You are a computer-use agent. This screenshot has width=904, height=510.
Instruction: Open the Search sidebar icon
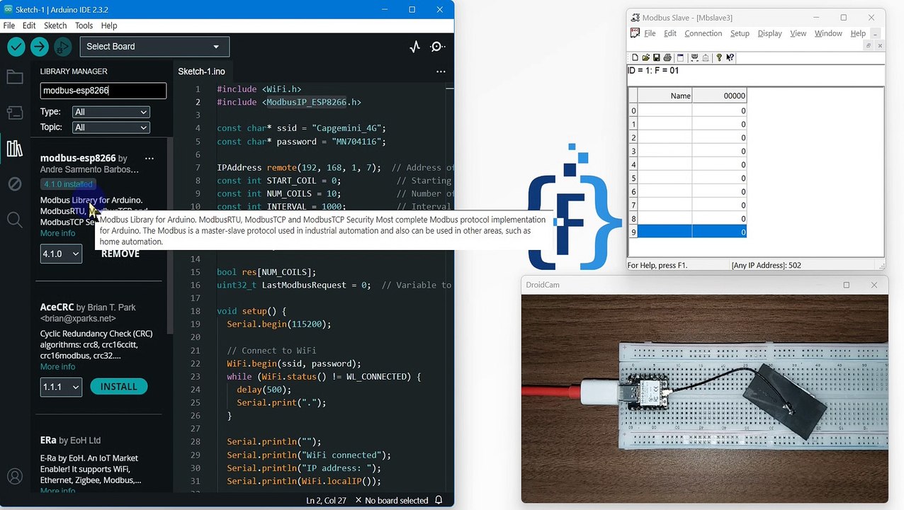pyautogui.click(x=15, y=220)
